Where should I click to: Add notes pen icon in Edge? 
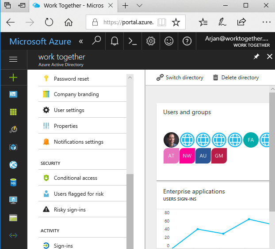(222, 22)
